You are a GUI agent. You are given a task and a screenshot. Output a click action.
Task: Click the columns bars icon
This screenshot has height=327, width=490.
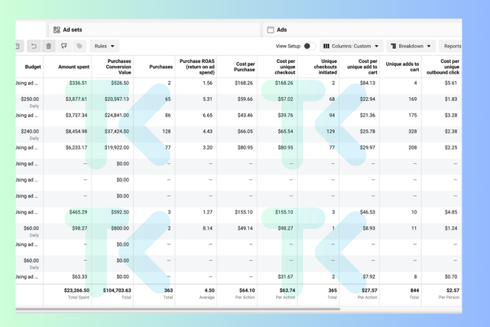click(x=326, y=46)
